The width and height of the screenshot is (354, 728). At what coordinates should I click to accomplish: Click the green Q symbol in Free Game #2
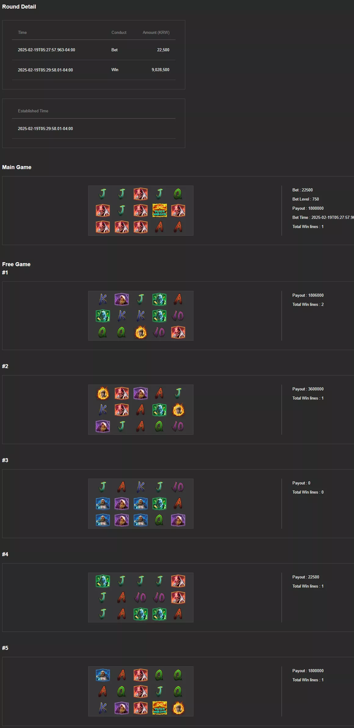[159, 426]
